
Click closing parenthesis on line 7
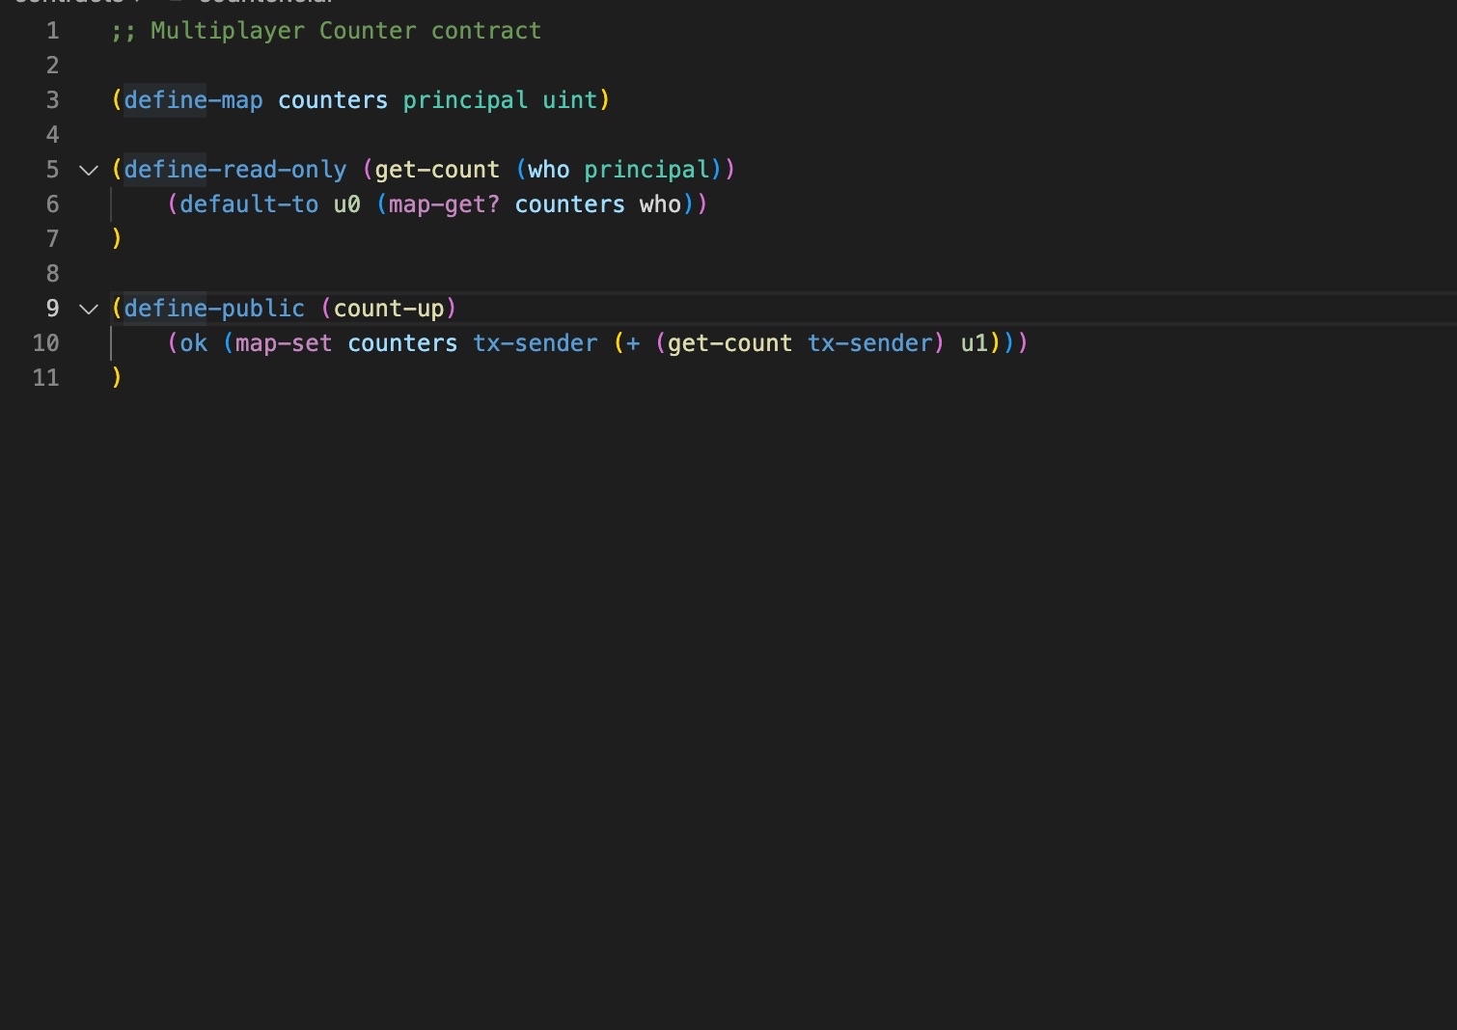(x=117, y=239)
